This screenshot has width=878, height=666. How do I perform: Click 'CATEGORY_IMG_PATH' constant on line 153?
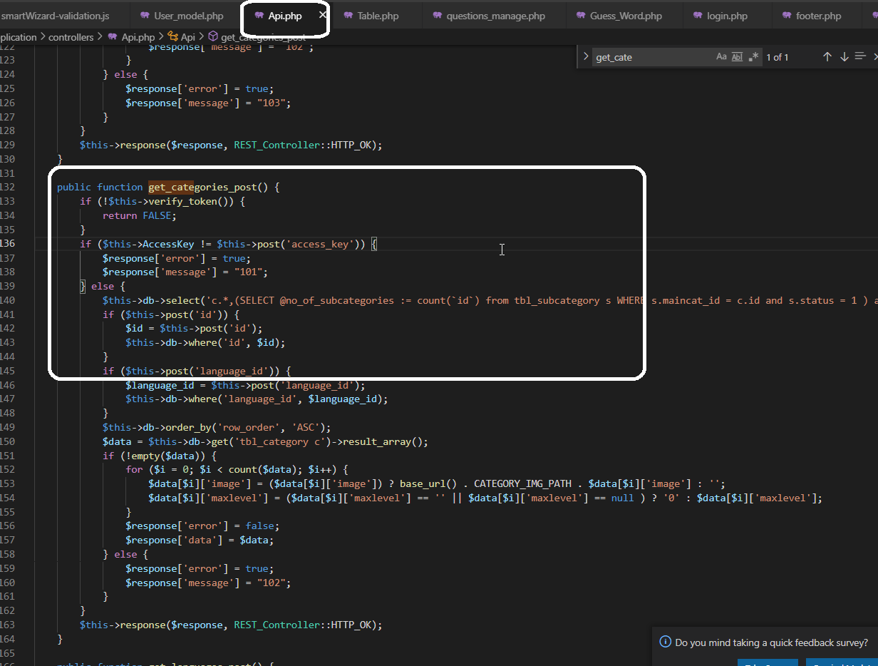[522, 483]
